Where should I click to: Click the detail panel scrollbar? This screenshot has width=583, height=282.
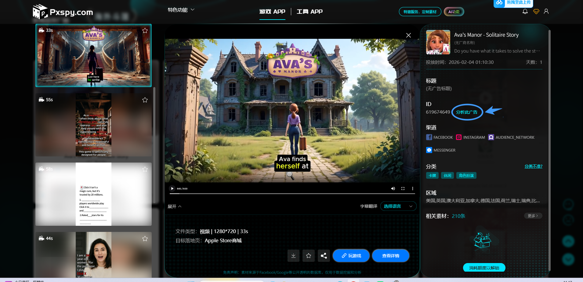(549, 150)
